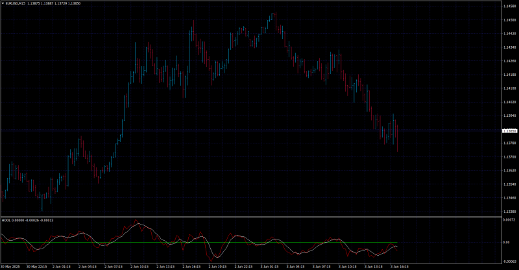The width and height of the screenshot is (519, 270).
Task: Click the 2 Jun 10:15 time label
Action: pos(139,267)
